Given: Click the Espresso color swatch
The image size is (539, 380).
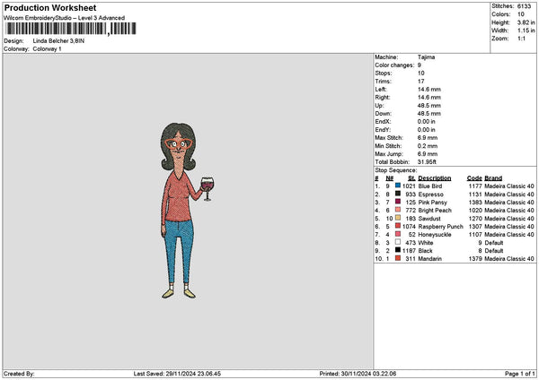Looking at the screenshot, I should [x=398, y=194].
